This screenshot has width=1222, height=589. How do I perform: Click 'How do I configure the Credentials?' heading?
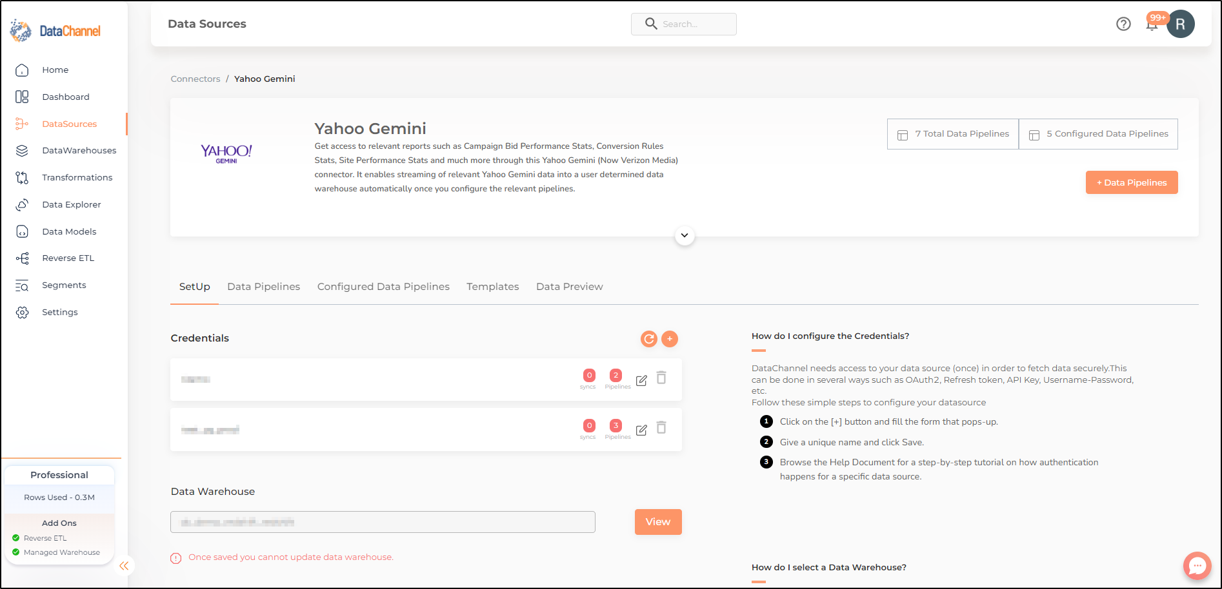click(x=830, y=336)
